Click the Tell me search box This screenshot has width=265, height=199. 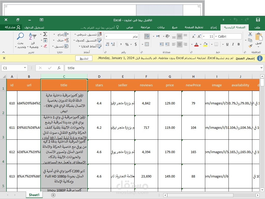pyautogui.click(x=100, y=27)
